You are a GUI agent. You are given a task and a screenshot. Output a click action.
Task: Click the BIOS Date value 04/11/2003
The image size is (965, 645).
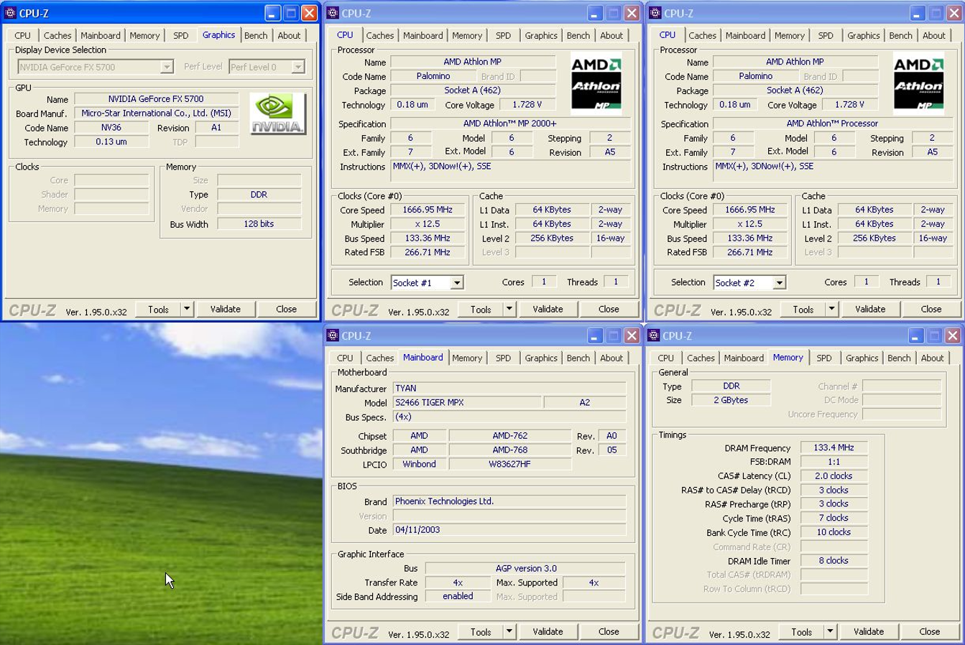point(509,530)
